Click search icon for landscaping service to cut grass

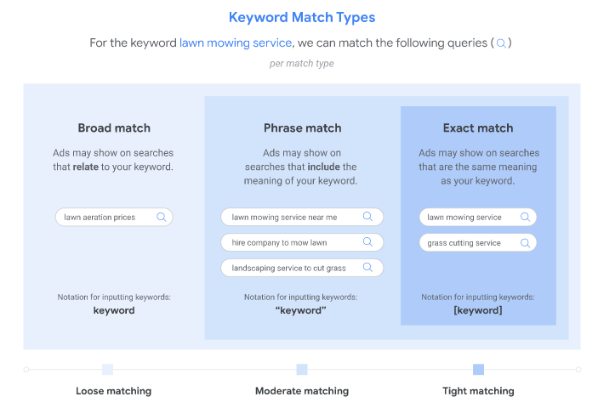[x=367, y=268]
